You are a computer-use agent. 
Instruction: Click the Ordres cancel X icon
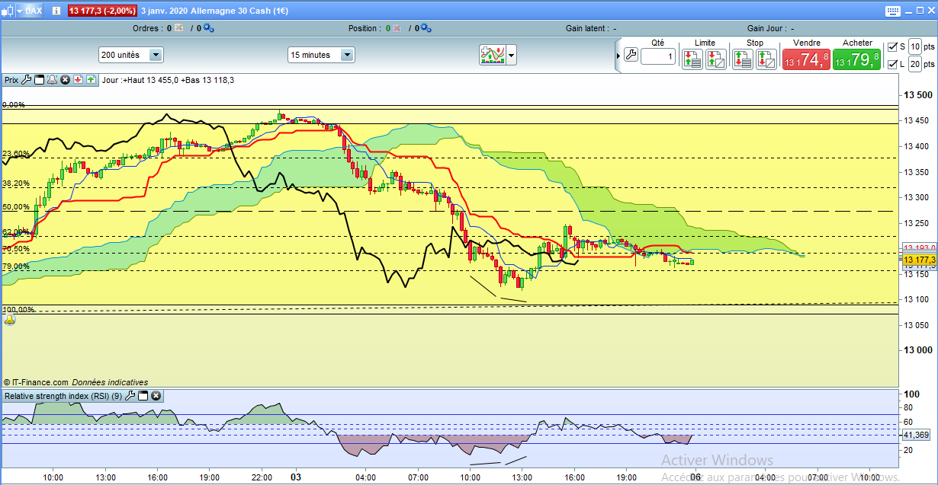pos(178,28)
